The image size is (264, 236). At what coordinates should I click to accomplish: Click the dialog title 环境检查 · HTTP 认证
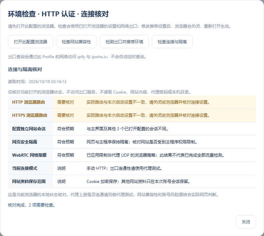click(58, 14)
